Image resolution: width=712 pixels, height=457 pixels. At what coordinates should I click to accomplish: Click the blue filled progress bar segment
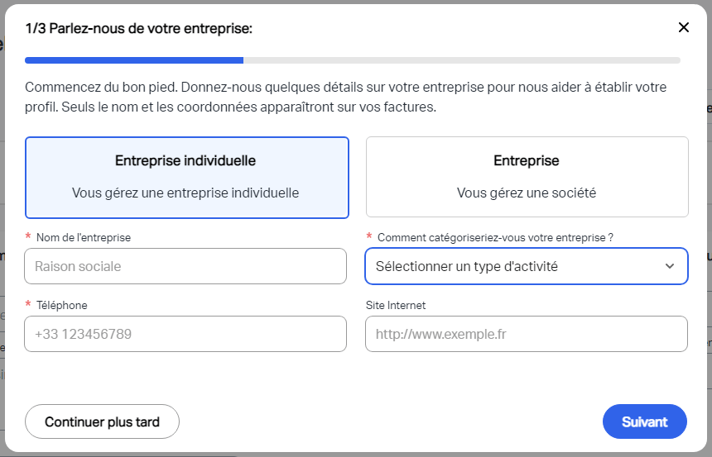pyautogui.click(x=134, y=60)
